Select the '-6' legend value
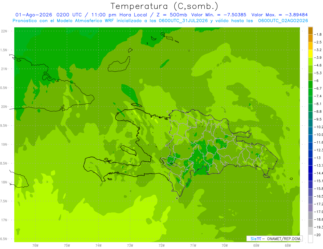The height and width of the screenshot is (249, 323). tap(317, 81)
